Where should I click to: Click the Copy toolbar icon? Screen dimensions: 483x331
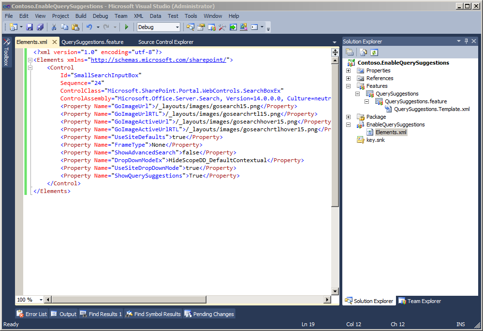pos(64,27)
